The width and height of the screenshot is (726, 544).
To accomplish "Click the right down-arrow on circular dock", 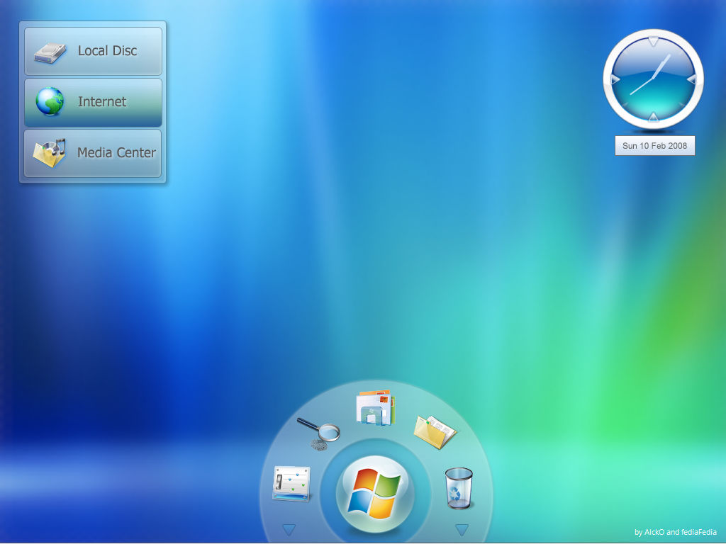I will [x=462, y=530].
